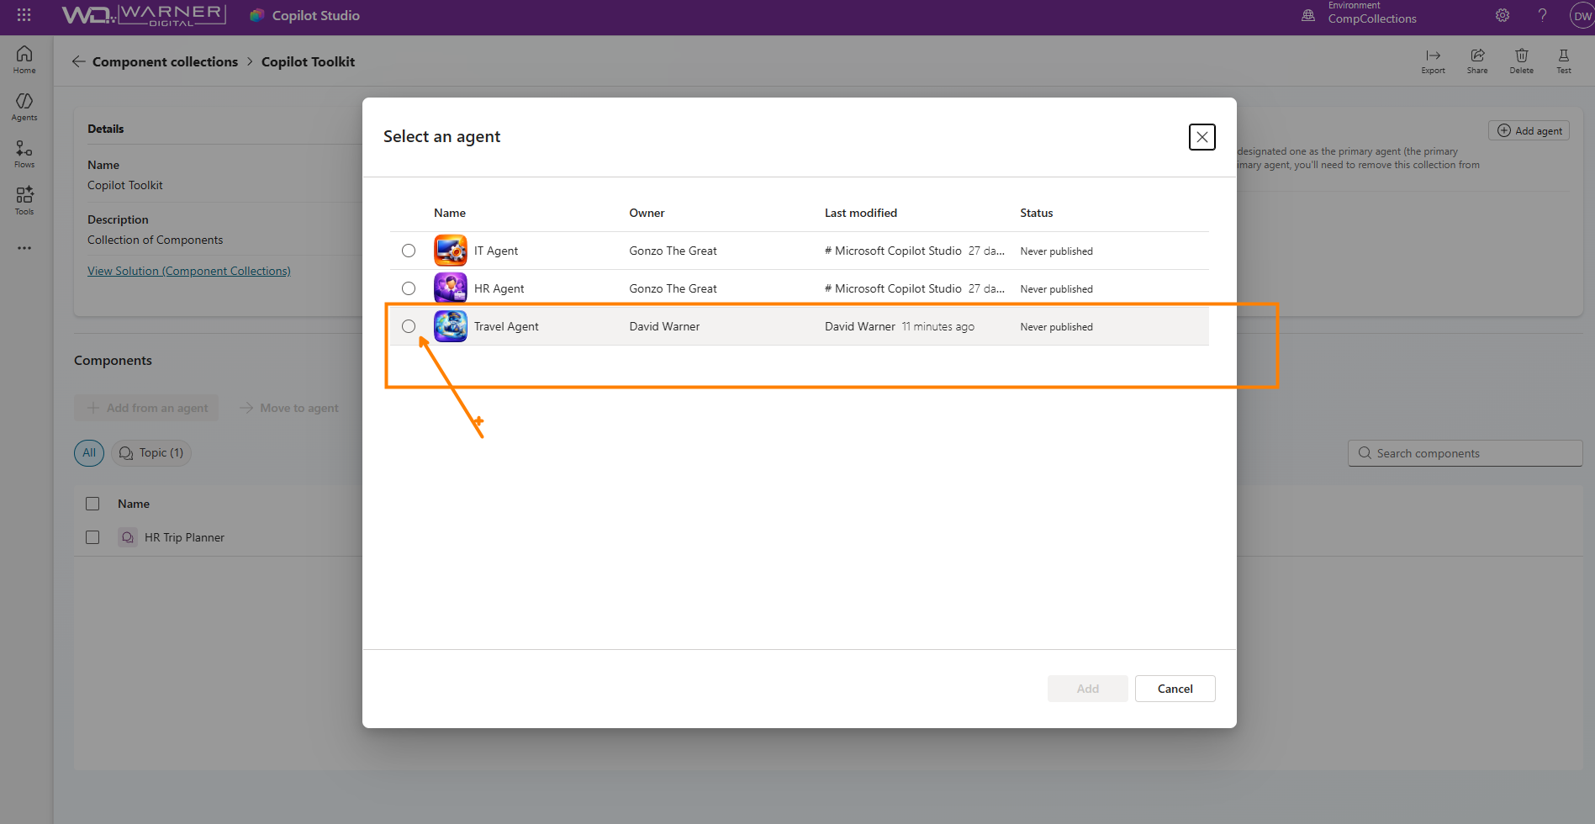1595x824 pixels.
Task: Open the settings gear icon
Action: pyautogui.click(x=1503, y=15)
